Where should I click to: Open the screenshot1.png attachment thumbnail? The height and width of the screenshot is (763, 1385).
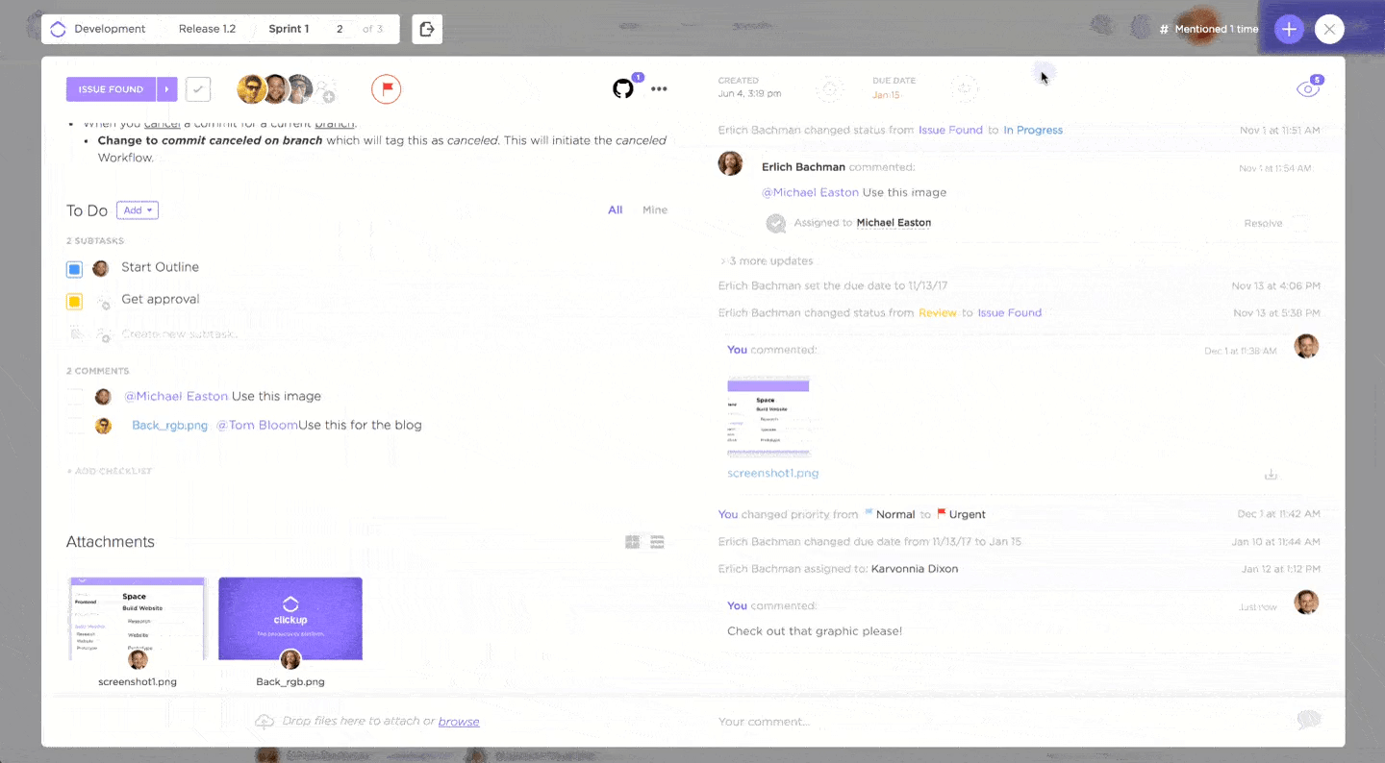tap(138, 619)
